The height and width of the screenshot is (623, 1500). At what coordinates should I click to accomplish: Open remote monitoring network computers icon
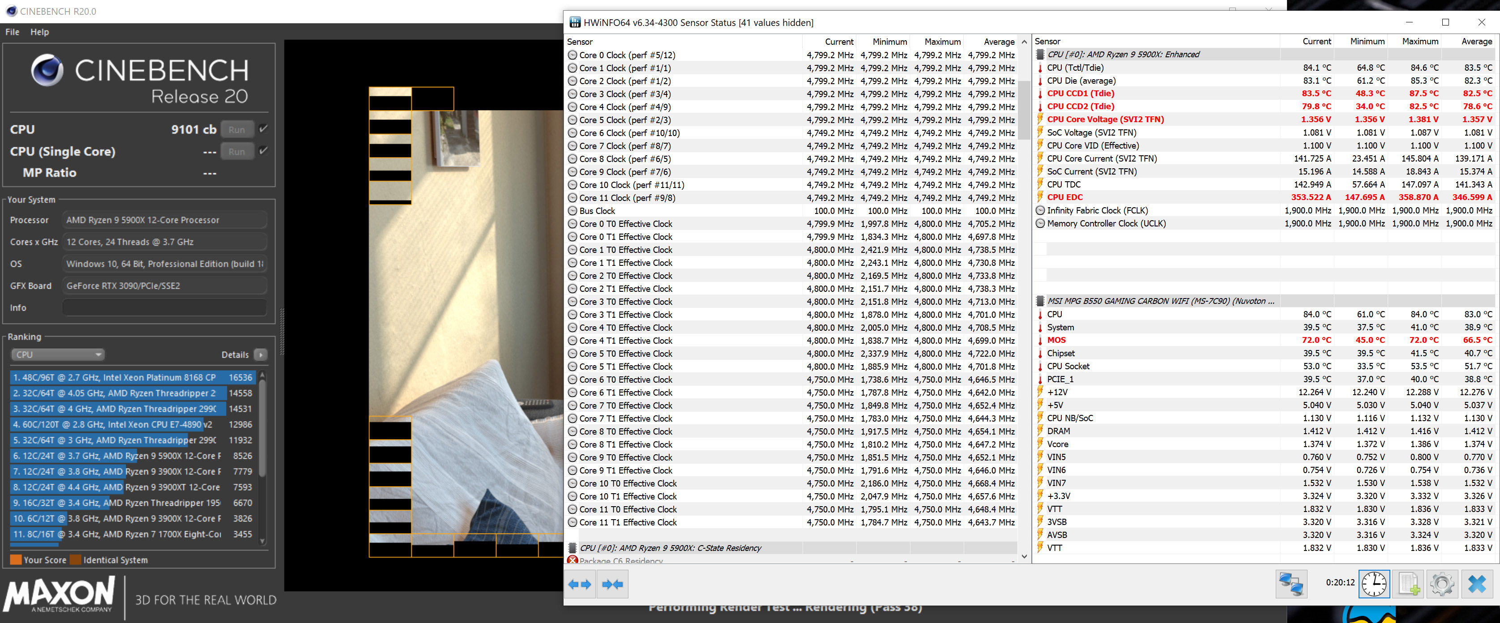pos(1291,584)
